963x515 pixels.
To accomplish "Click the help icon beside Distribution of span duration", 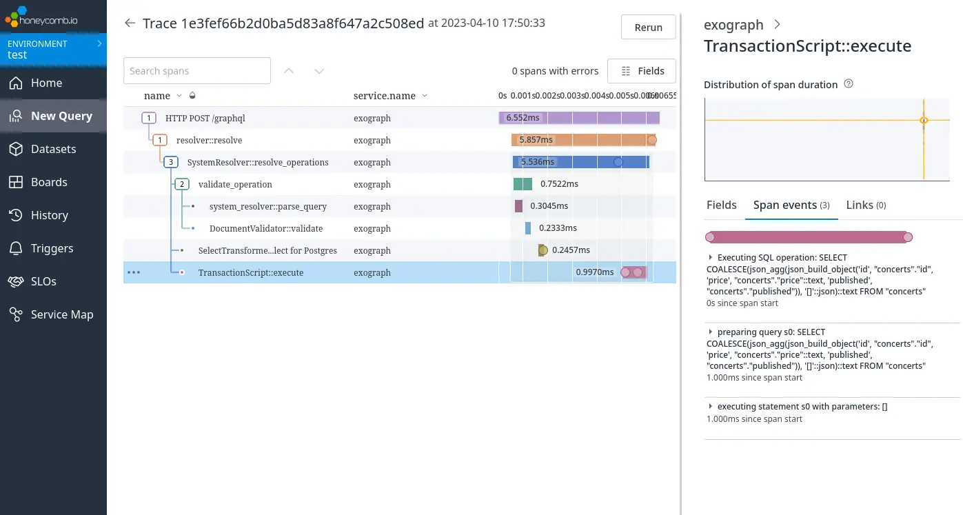I will tap(848, 83).
